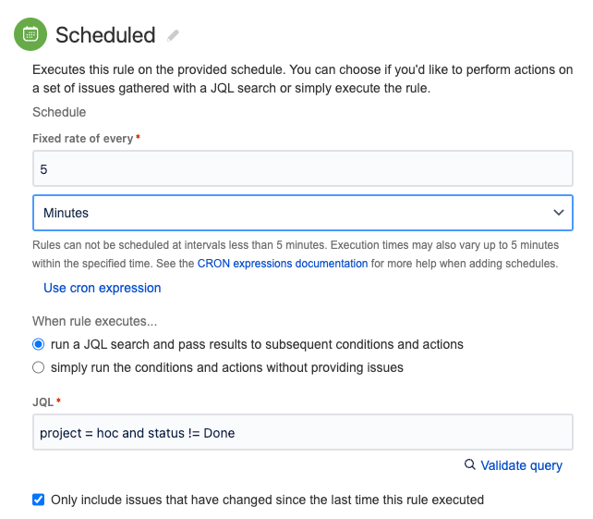Uncheck Only include issues that have changed

point(38,500)
